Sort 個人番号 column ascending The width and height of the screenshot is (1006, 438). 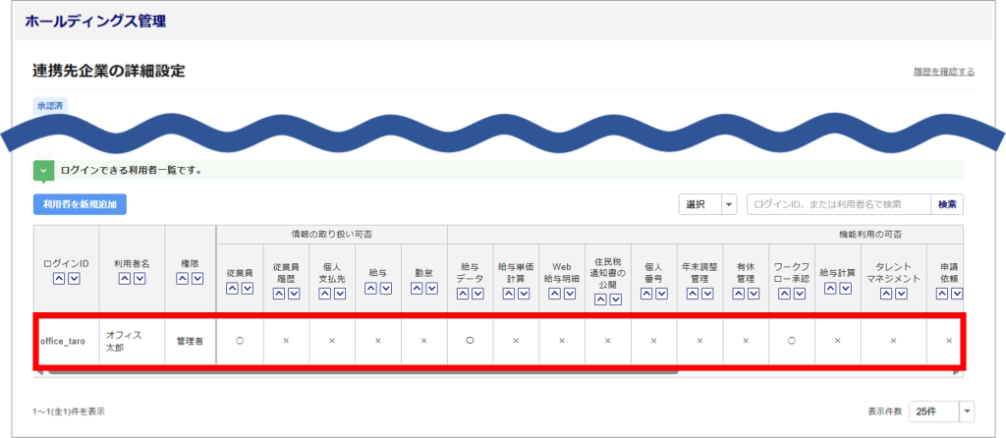[647, 294]
